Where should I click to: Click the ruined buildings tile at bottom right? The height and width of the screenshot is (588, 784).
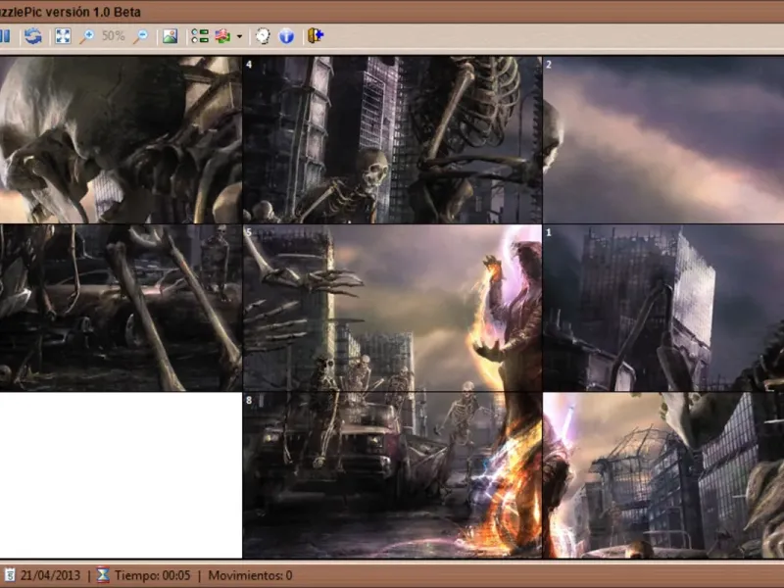663,475
